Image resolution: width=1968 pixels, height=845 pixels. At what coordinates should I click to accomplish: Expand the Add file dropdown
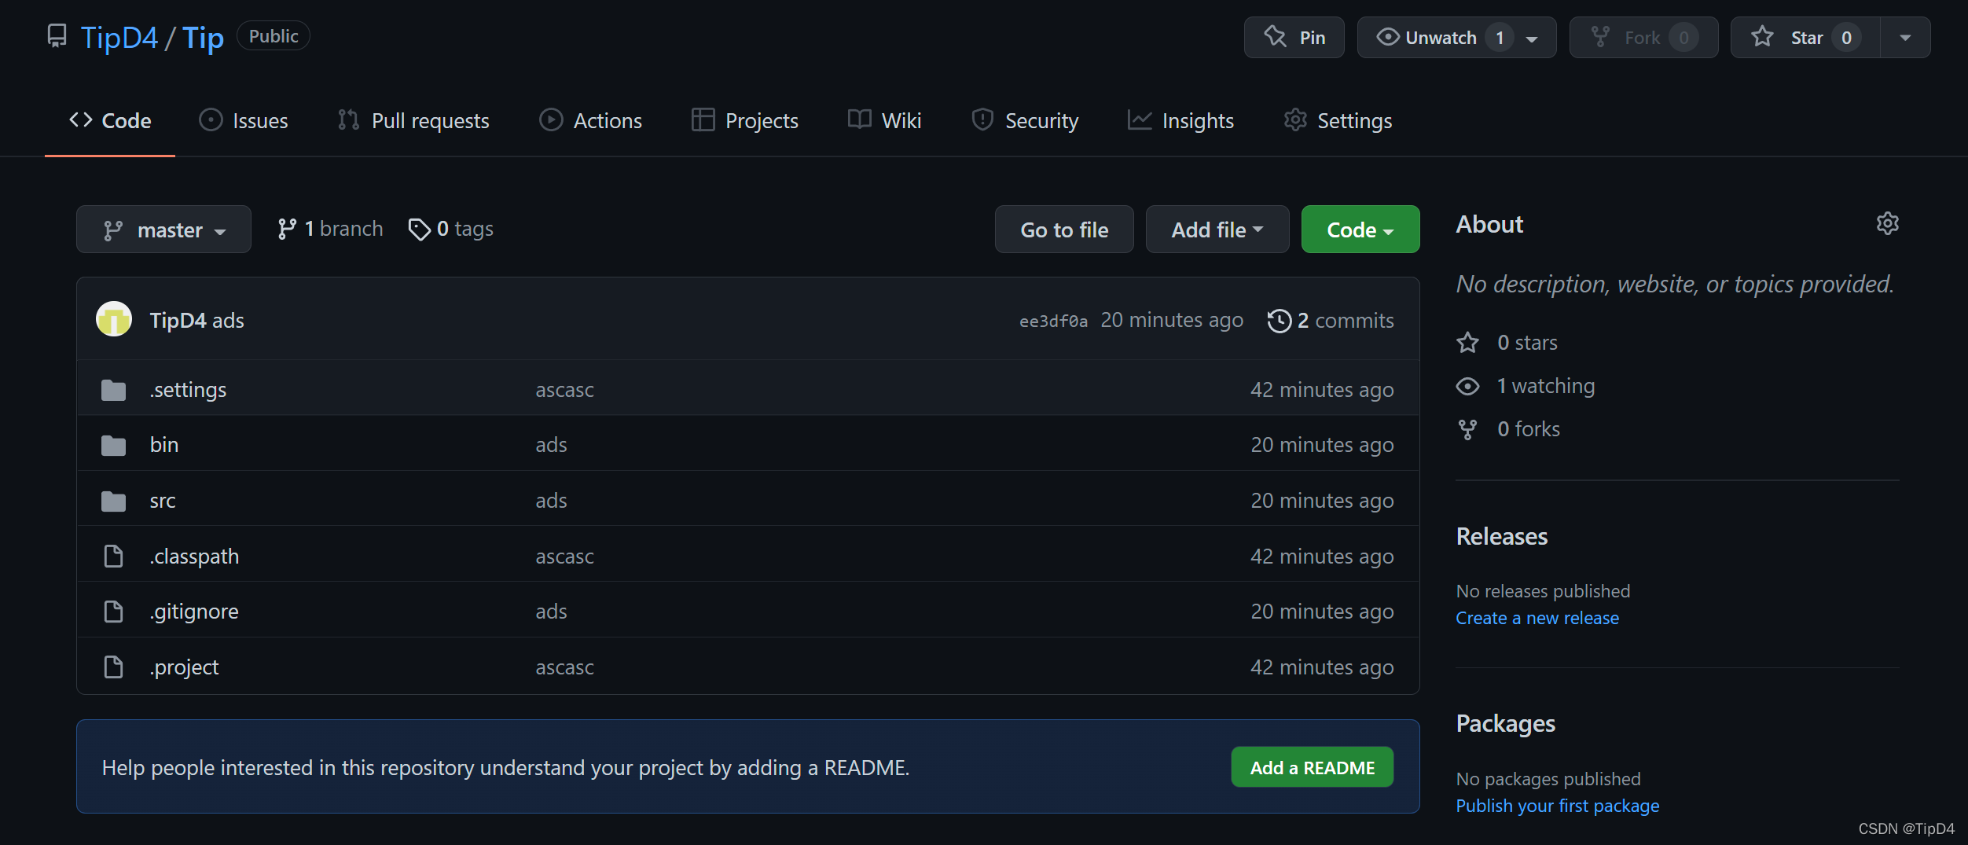click(1217, 230)
